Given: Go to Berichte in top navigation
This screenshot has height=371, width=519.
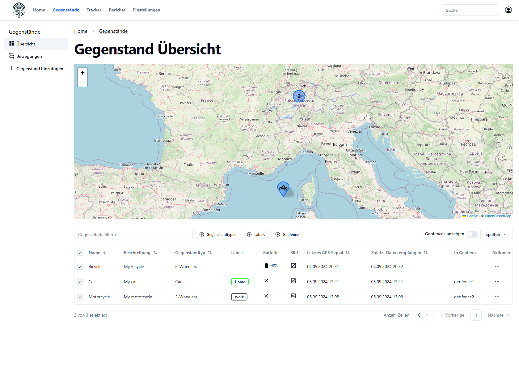Looking at the screenshot, I should click(117, 10).
